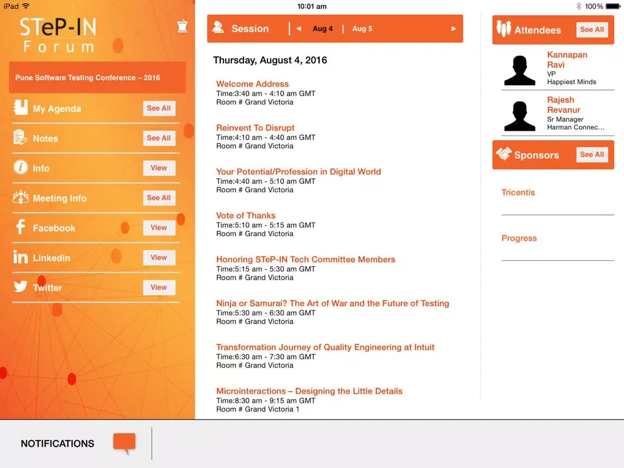Image resolution: width=624 pixels, height=468 pixels.
Task: Tap the NOTIFICATIONS label
Action: click(57, 443)
